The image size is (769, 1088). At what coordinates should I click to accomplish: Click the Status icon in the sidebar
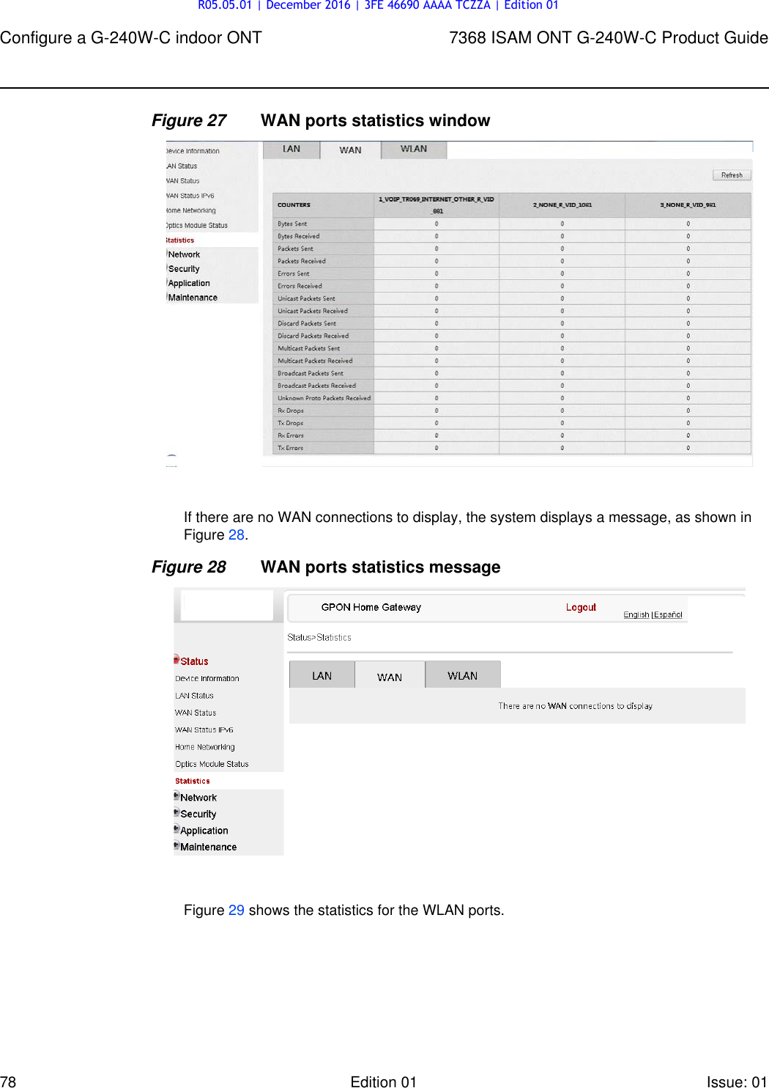pyautogui.click(x=176, y=658)
